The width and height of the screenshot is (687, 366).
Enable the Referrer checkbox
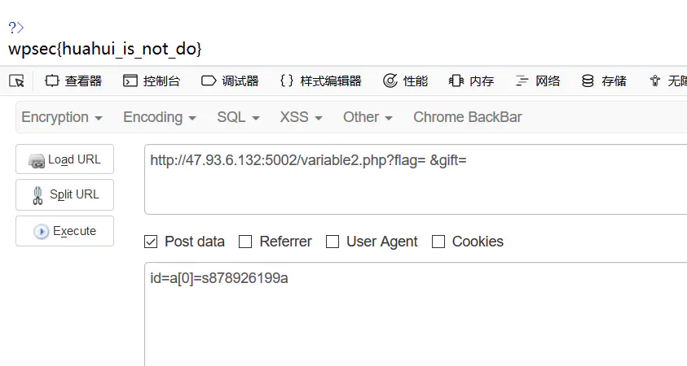click(x=244, y=242)
